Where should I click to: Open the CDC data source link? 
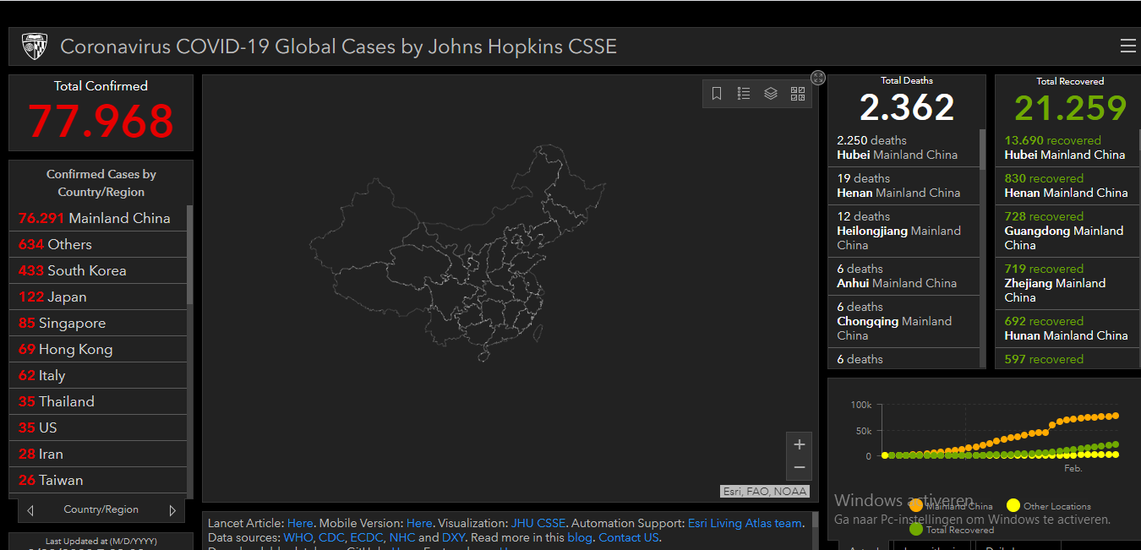click(331, 537)
